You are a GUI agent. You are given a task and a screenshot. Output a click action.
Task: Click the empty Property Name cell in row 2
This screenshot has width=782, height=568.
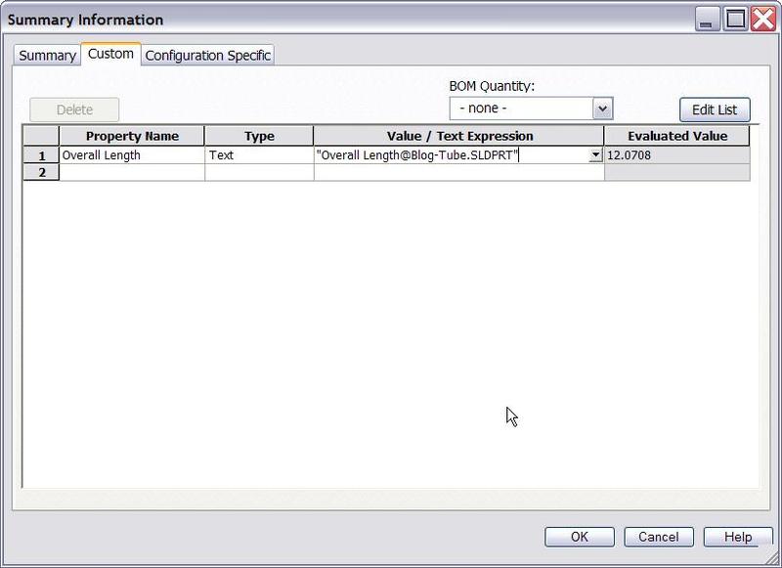132,173
